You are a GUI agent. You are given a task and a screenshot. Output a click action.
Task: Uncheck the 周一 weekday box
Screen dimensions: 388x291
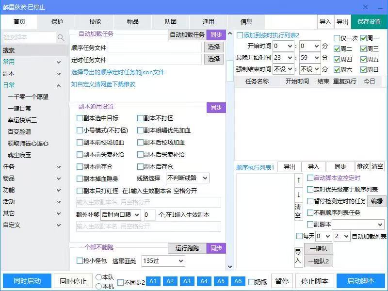pos(363,38)
